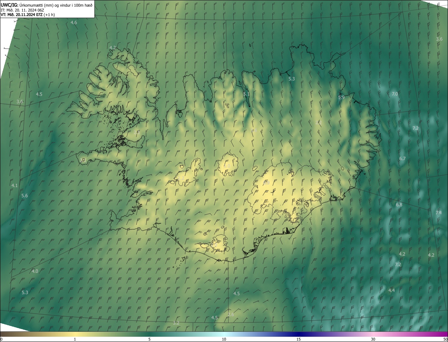
Task: Click the 3.2 value label near the bottom
Action: tap(176, 323)
